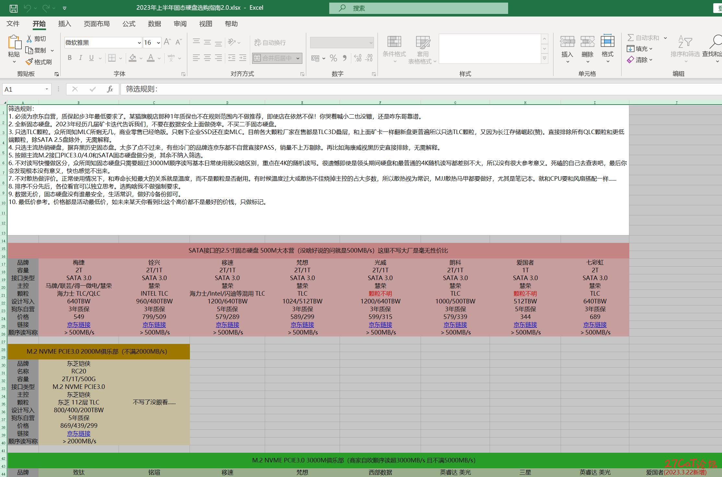Click the Comma Style icon
Viewport: 722px width, 477px height.
[x=344, y=58]
